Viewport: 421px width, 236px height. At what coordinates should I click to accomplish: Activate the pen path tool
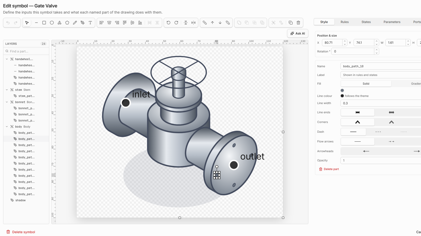pyautogui.click(x=83, y=23)
